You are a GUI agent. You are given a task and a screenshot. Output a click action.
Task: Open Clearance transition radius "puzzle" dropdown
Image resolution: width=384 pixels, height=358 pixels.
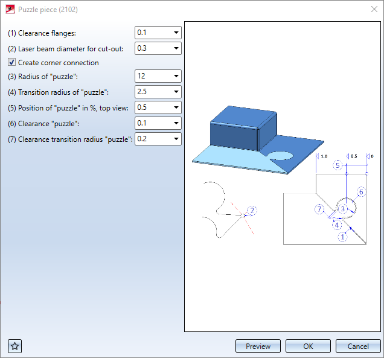[x=176, y=139]
